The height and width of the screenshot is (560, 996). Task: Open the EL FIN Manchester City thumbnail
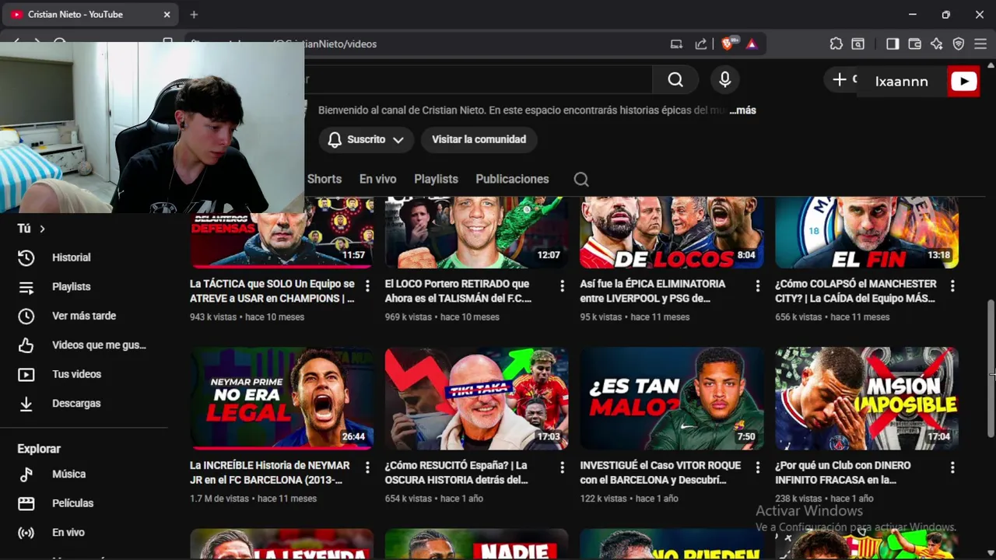[867, 233]
